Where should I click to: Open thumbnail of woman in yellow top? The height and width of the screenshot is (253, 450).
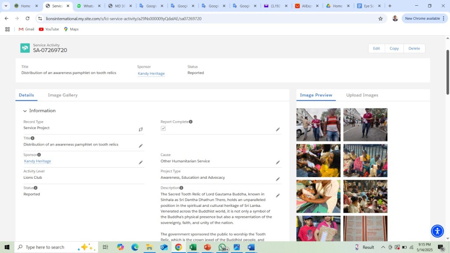[x=318, y=161]
